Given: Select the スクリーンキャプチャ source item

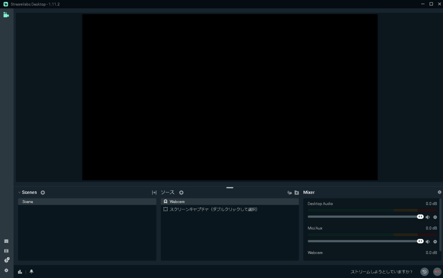Looking at the screenshot, I should pos(230,209).
